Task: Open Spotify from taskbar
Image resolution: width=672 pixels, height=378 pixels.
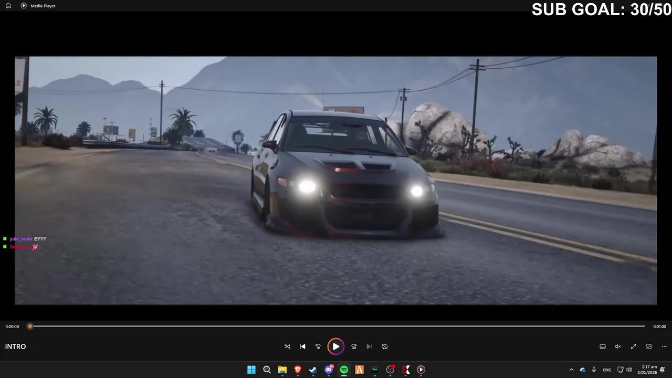Action: 344,370
